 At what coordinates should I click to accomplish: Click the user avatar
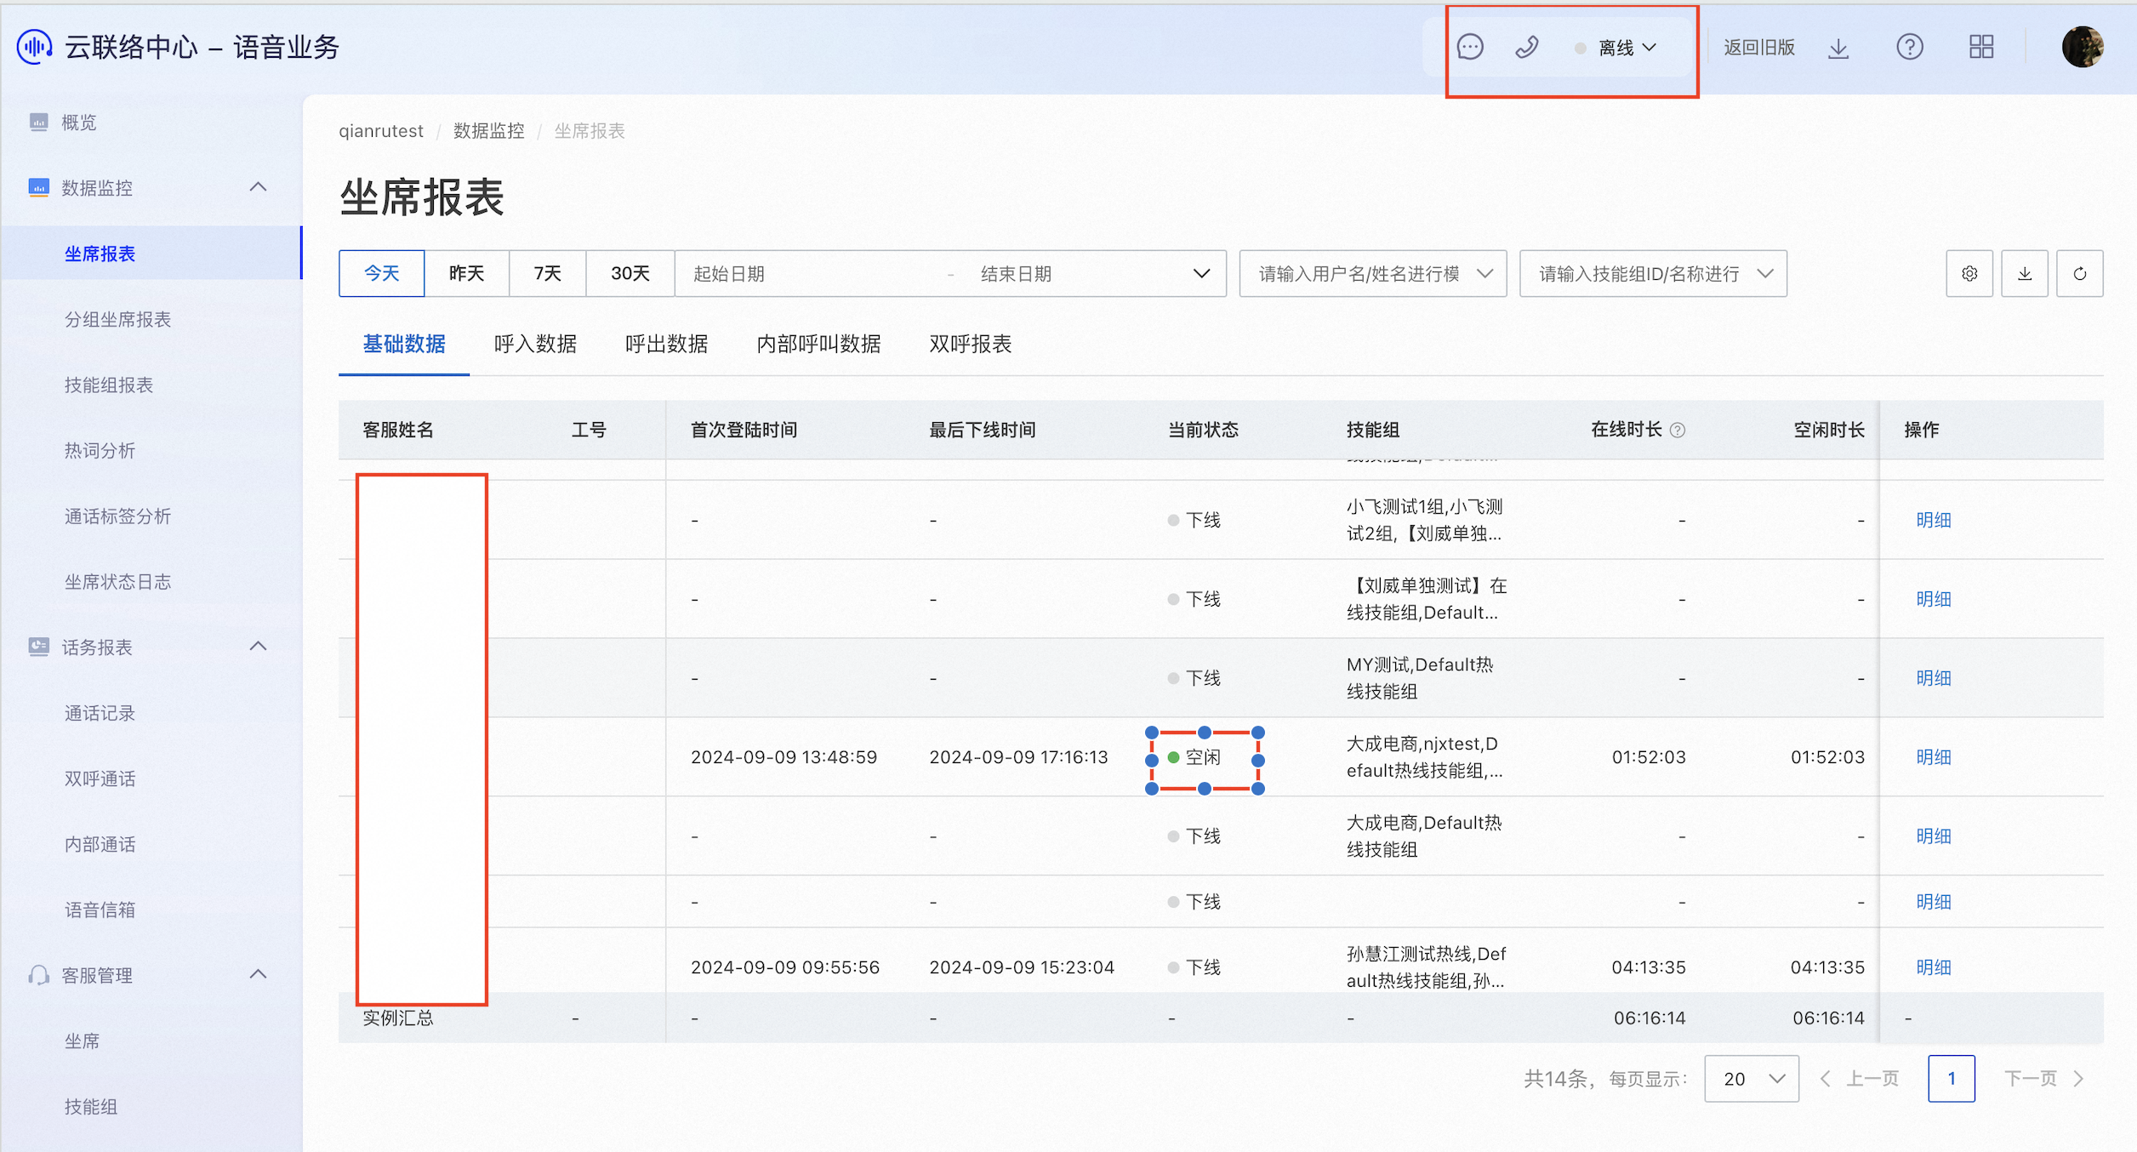pyautogui.click(x=2082, y=47)
